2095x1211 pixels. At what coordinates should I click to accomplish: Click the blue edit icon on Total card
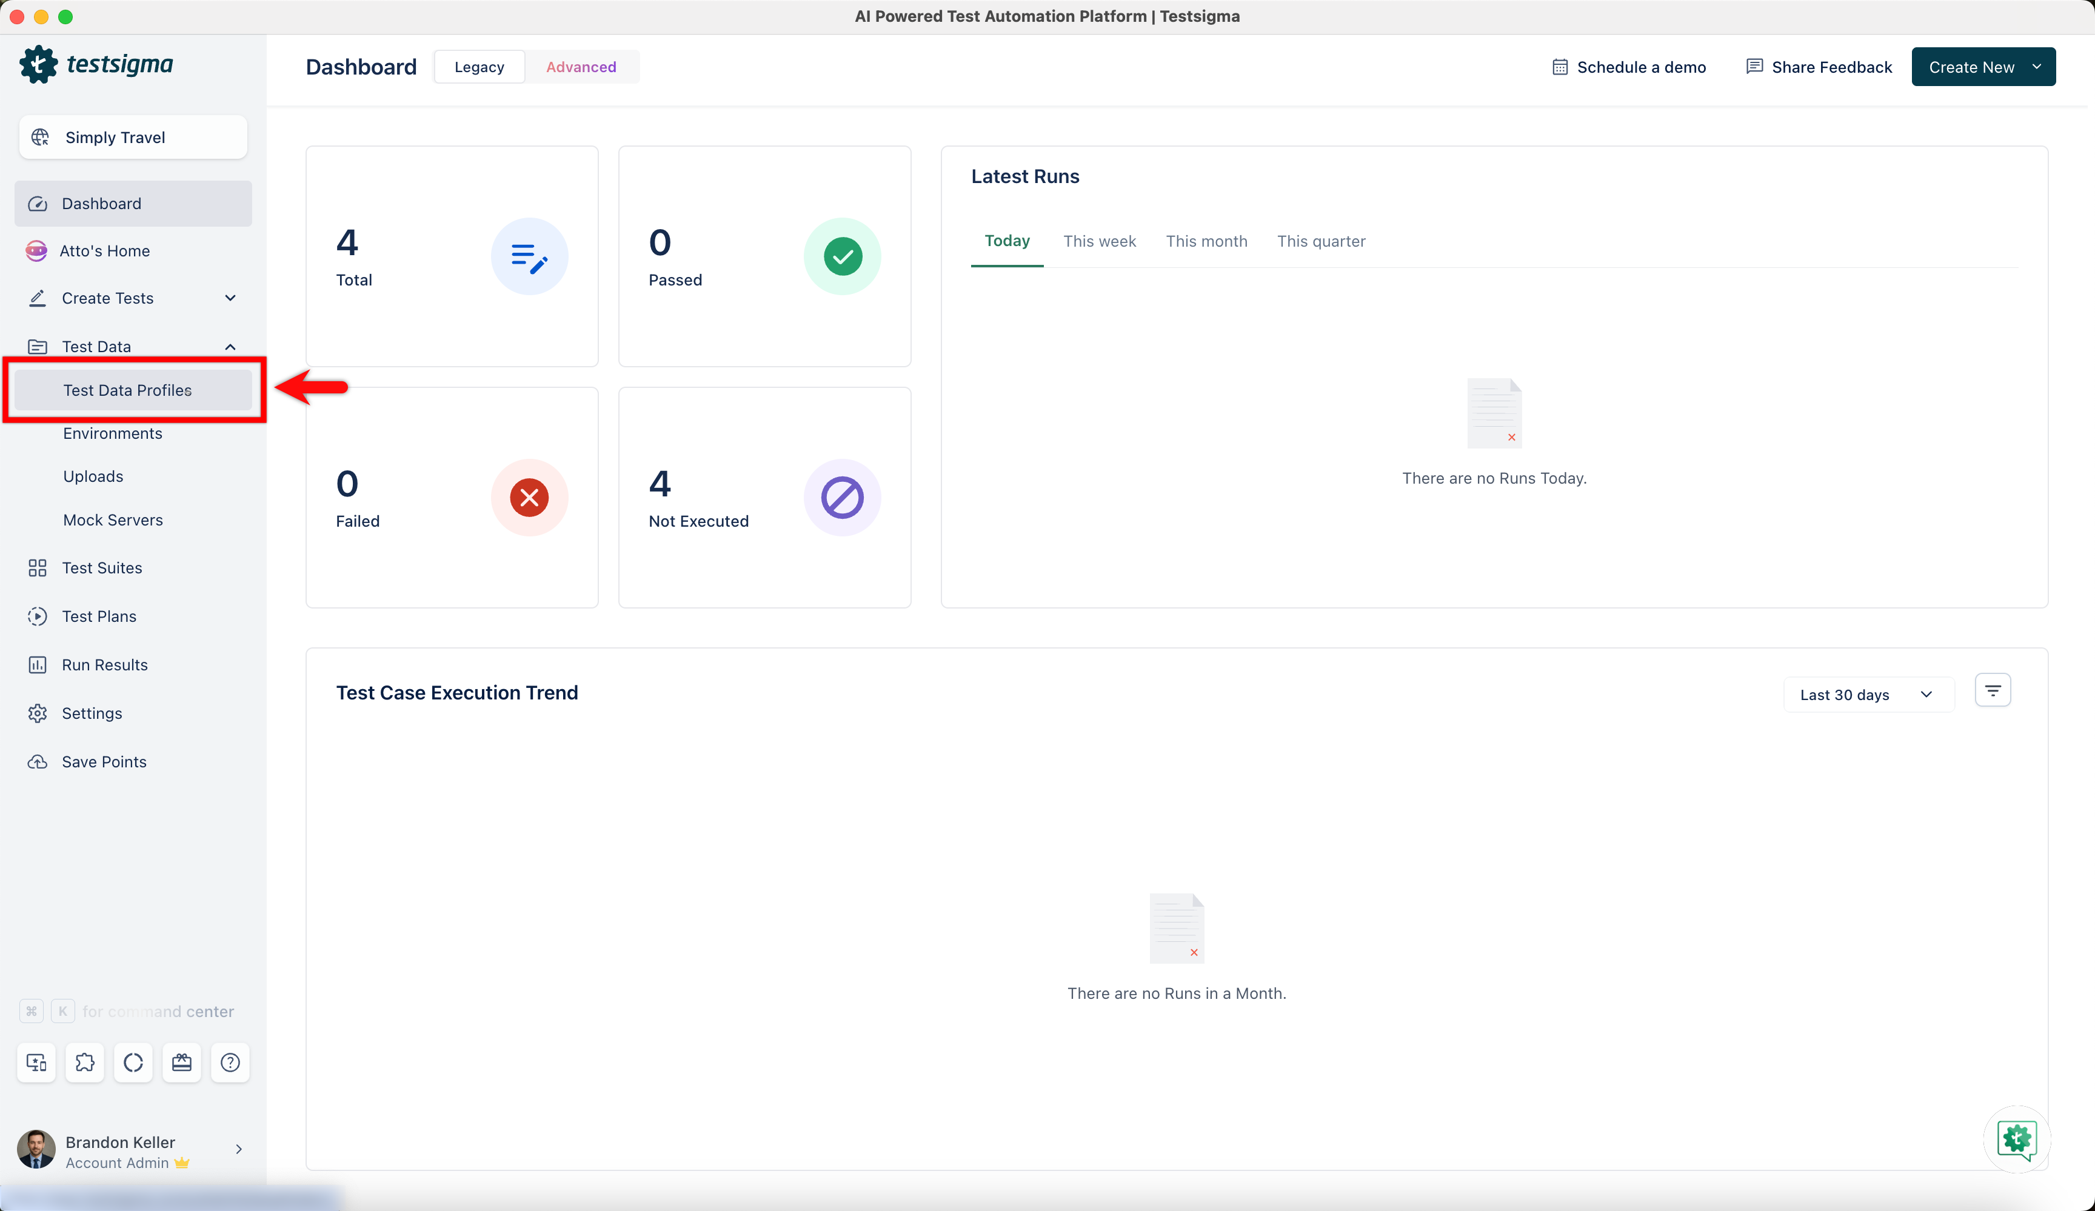530,257
